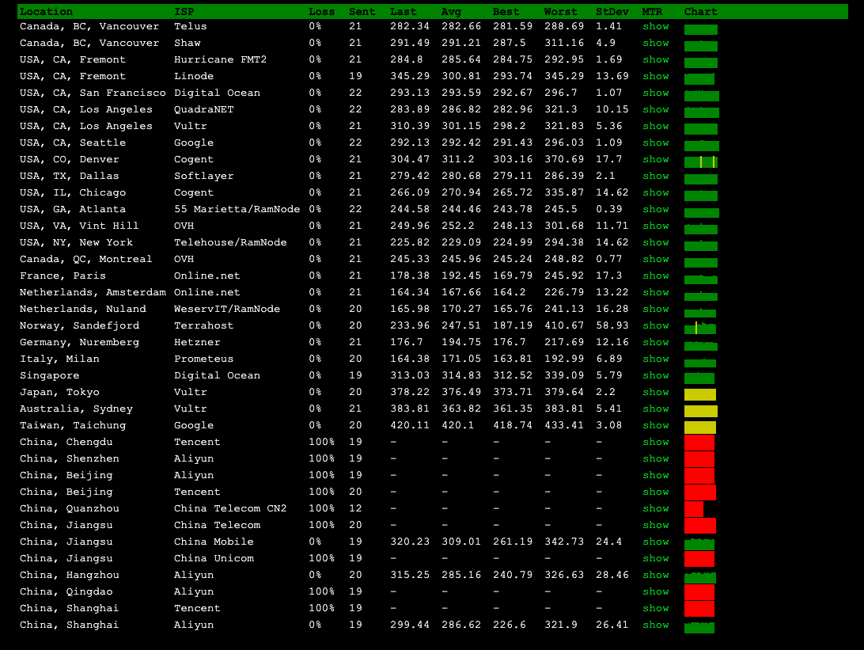Open the yellow Tokyo Vultr chart
Screen dimensions: 864x650
[x=699, y=395]
